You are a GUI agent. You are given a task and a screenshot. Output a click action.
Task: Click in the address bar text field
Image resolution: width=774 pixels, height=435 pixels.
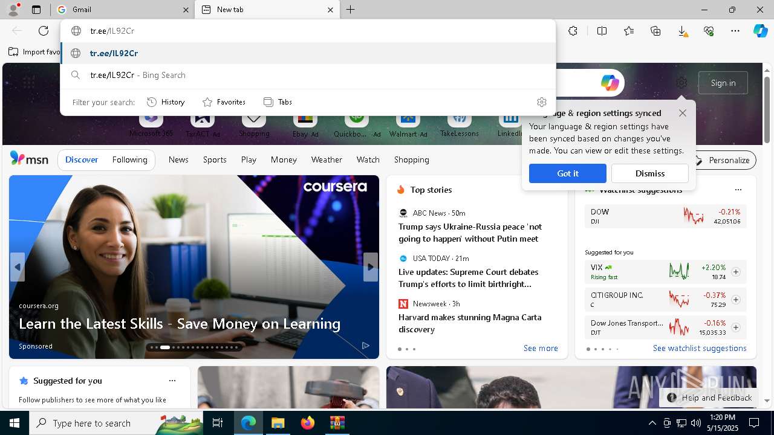point(308,31)
